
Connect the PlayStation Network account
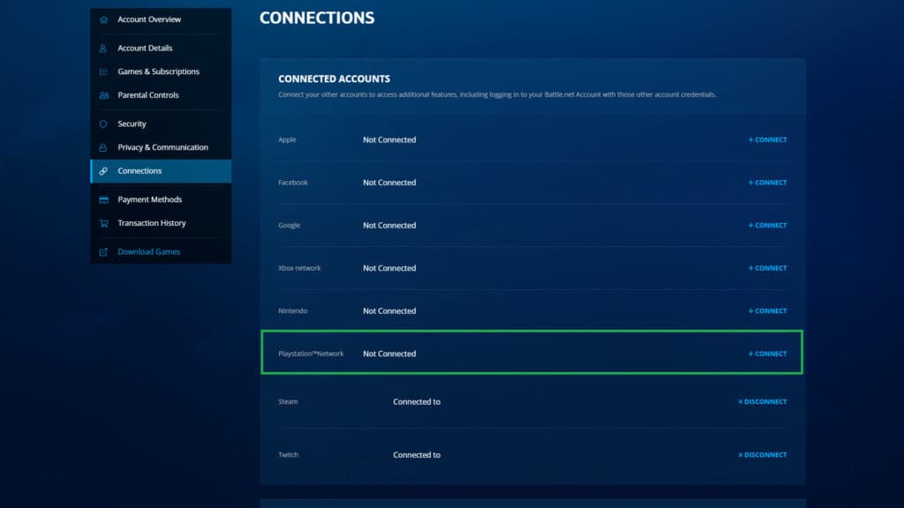766,353
